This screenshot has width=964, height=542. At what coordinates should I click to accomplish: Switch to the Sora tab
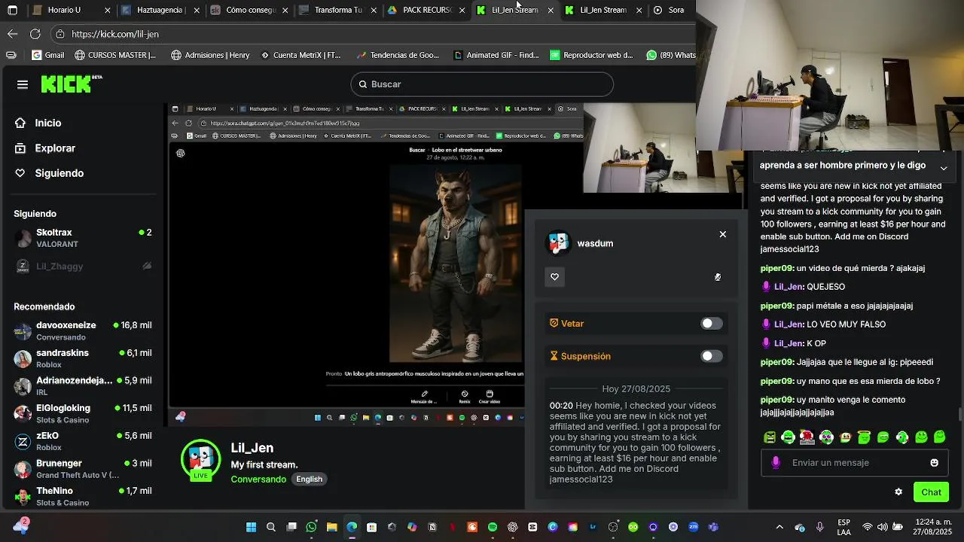pos(670,11)
